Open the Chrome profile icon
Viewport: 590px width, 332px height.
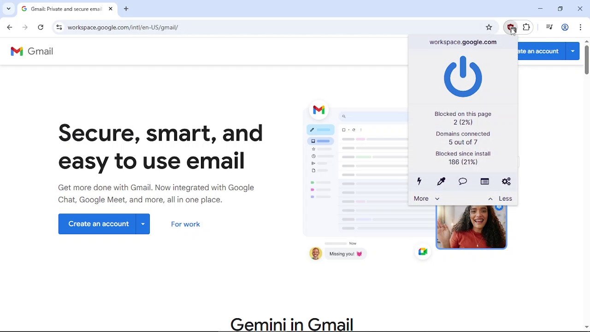coord(565,27)
